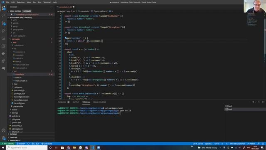Switch to the Problems panel tab
266x150 pixels.
(x=64, y=102)
